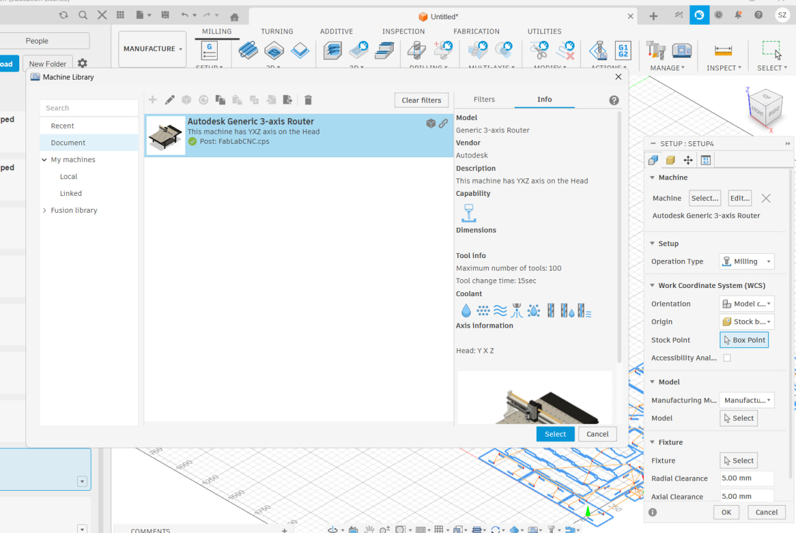
Task: Switch to the UTILITIES ribbon tab
Action: click(544, 31)
